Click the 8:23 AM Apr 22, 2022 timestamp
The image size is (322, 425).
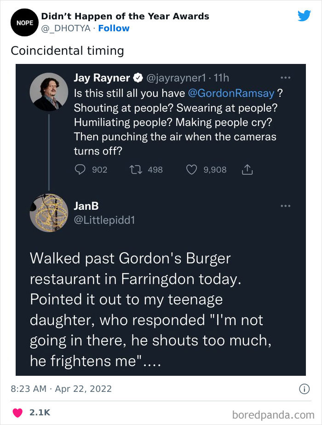click(x=61, y=389)
